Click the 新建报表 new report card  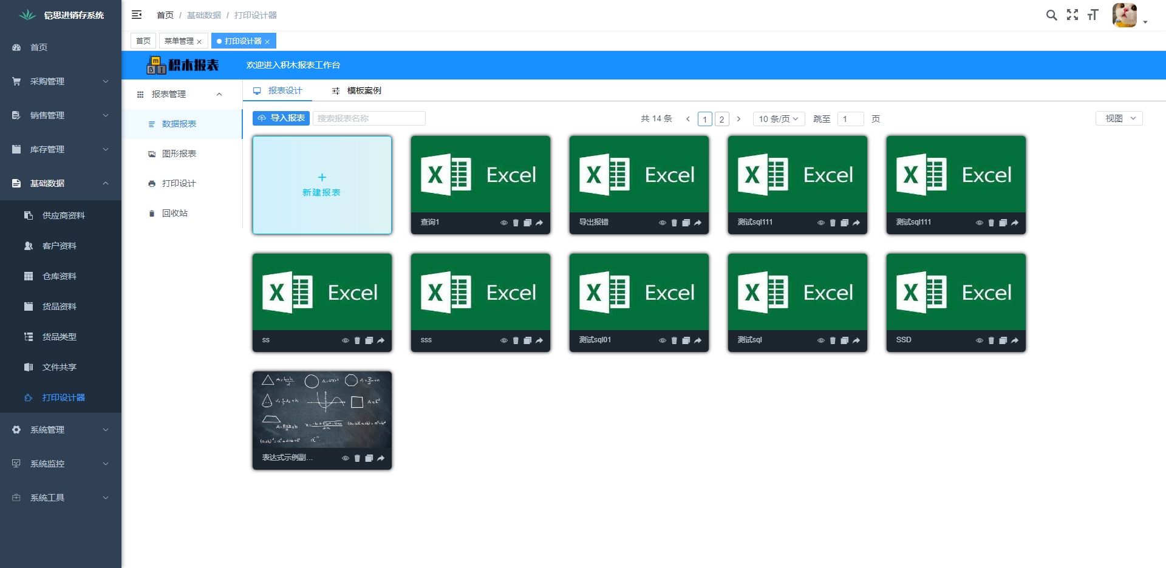[322, 185]
